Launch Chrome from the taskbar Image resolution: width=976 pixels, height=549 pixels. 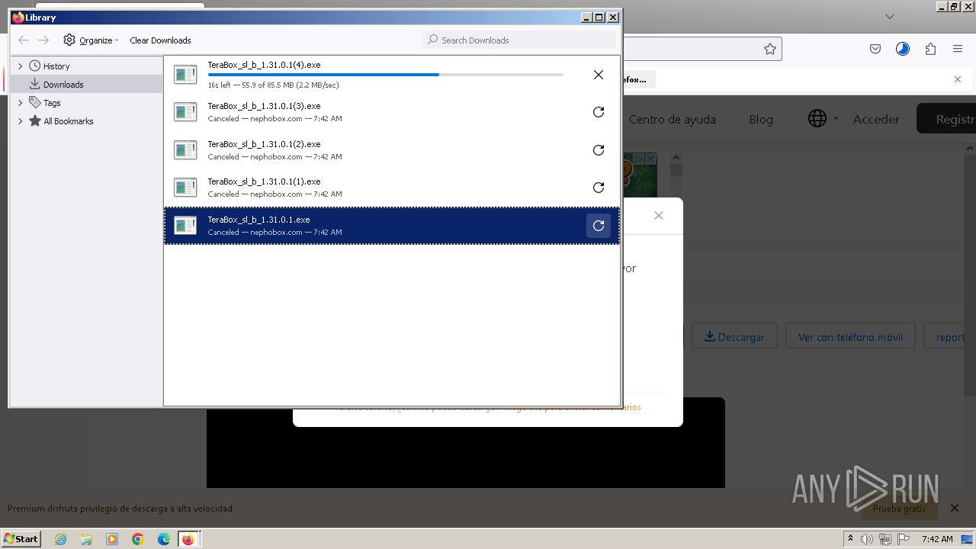138,539
